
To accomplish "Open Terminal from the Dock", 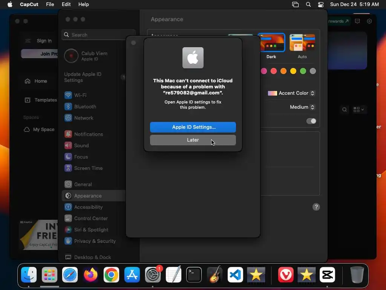I will click(194, 275).
